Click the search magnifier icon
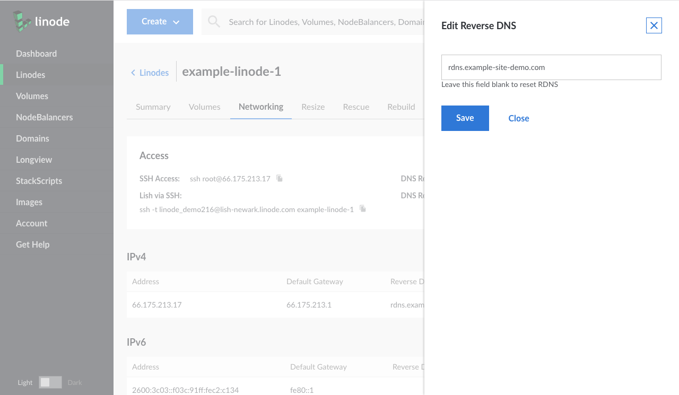 [214, 22]
